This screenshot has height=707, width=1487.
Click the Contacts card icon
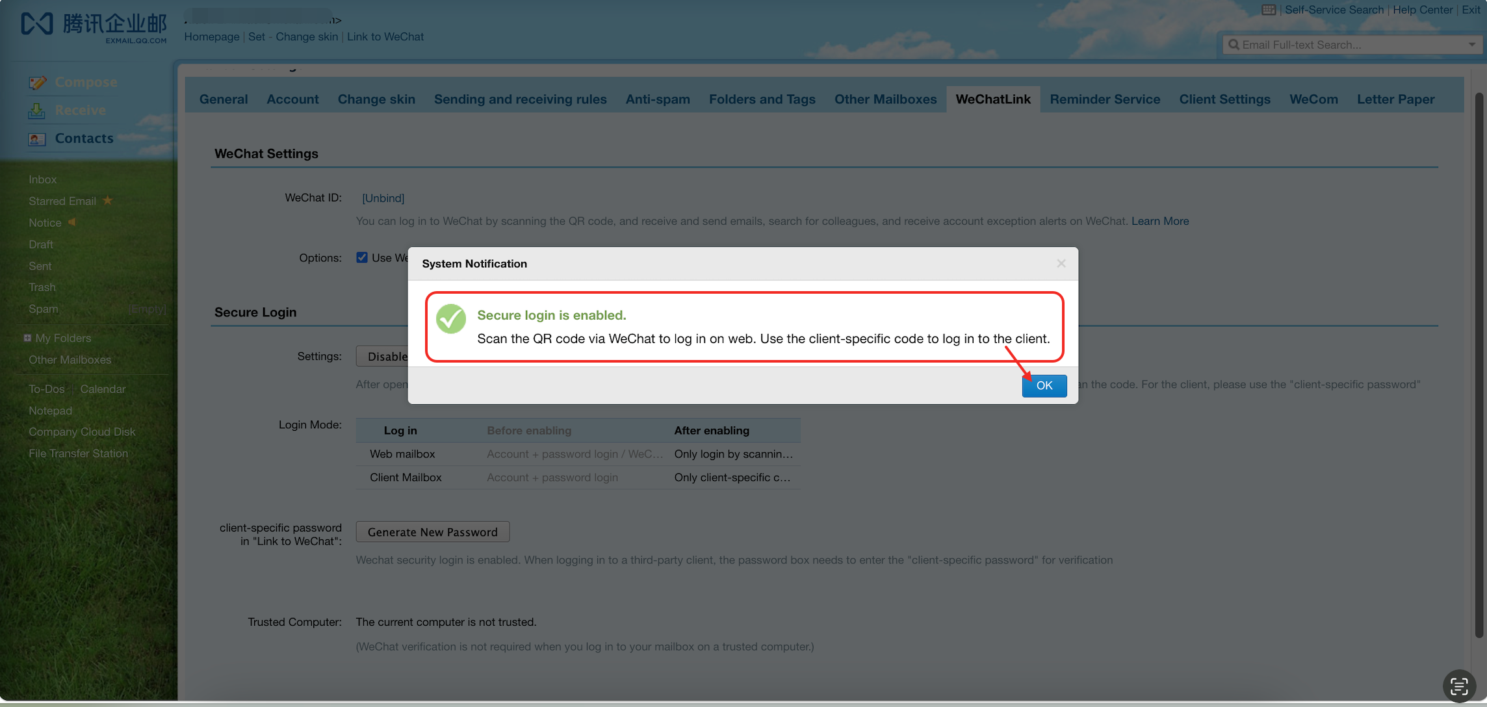tap(37, 139)
